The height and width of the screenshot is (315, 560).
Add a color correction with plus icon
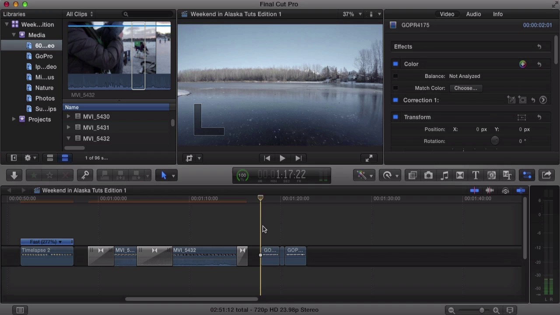coord(522,64)
